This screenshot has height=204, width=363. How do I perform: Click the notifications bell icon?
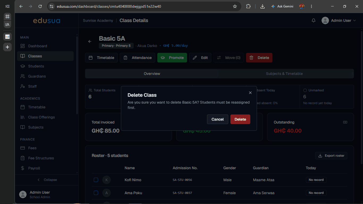click(314, 20)
